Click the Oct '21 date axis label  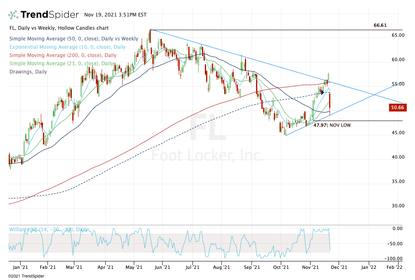281,267
